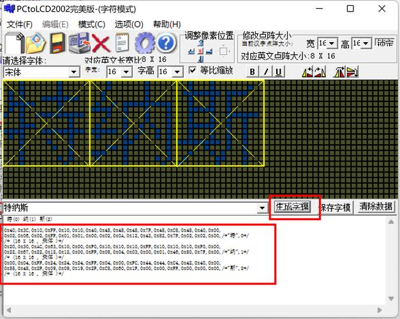The image size is (400, 319).
Task: Open the 编辑(E) menu
Action: 55,24
